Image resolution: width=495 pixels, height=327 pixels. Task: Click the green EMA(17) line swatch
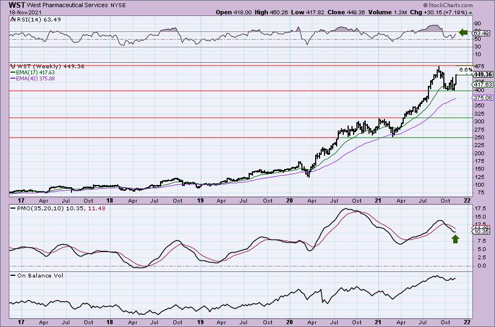[x=13, y=72]
